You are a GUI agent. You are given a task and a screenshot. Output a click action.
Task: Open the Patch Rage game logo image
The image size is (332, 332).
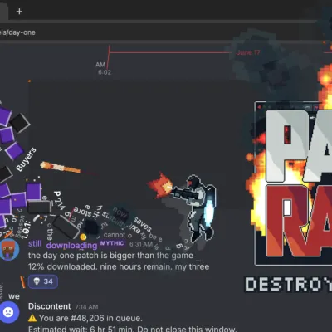pyautogui.click(x=293, y=183)
